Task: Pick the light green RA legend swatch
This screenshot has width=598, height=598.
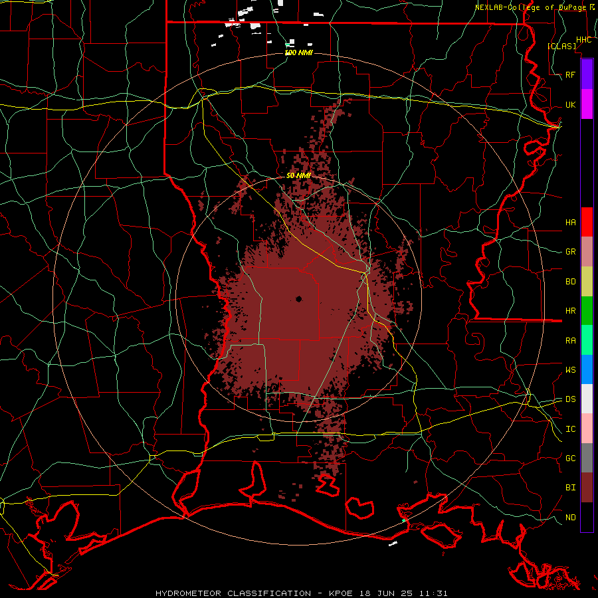Action: [587, 340]
